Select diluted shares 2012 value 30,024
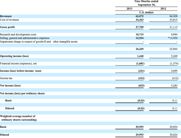 173,135
